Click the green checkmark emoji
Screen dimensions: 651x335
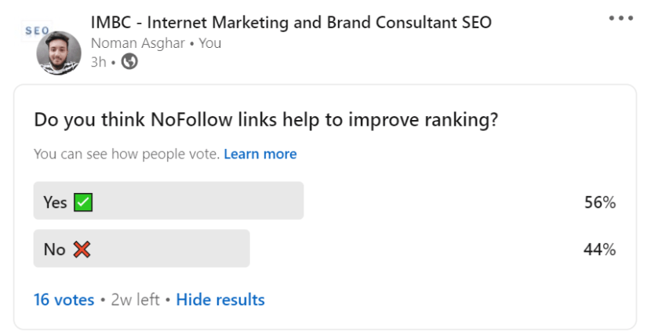click(x=83, y=202)
